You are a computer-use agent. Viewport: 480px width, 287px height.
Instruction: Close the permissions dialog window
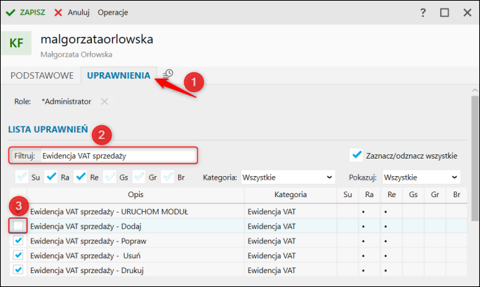click(467, 13)
